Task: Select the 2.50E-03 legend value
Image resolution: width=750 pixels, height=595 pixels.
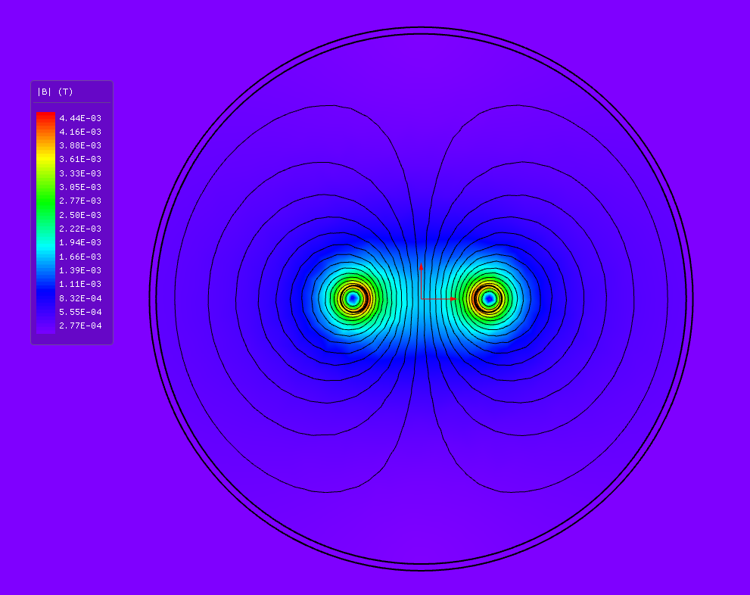Action: 80,215
